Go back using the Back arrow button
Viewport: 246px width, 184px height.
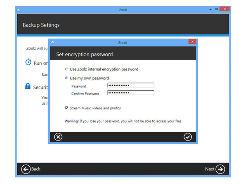[26, 169]
